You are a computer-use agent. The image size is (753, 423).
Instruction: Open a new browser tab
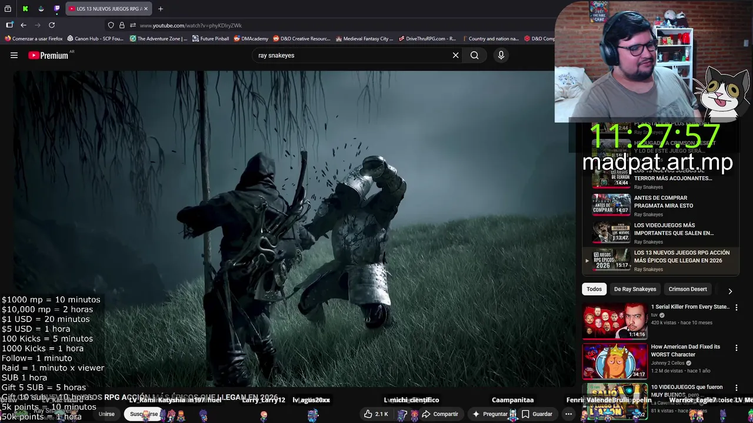161,9
